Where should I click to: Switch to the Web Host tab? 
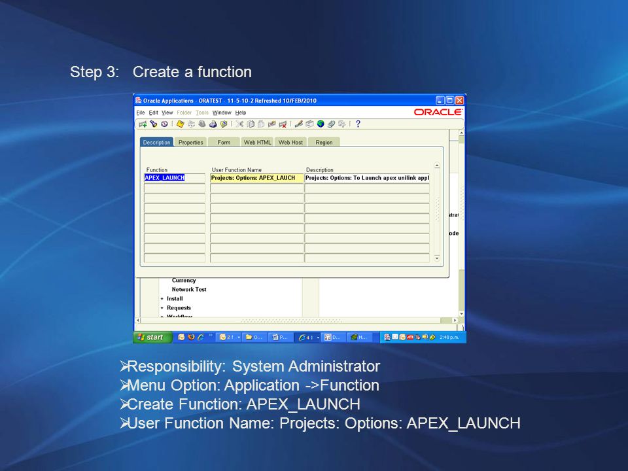[290, 142]
